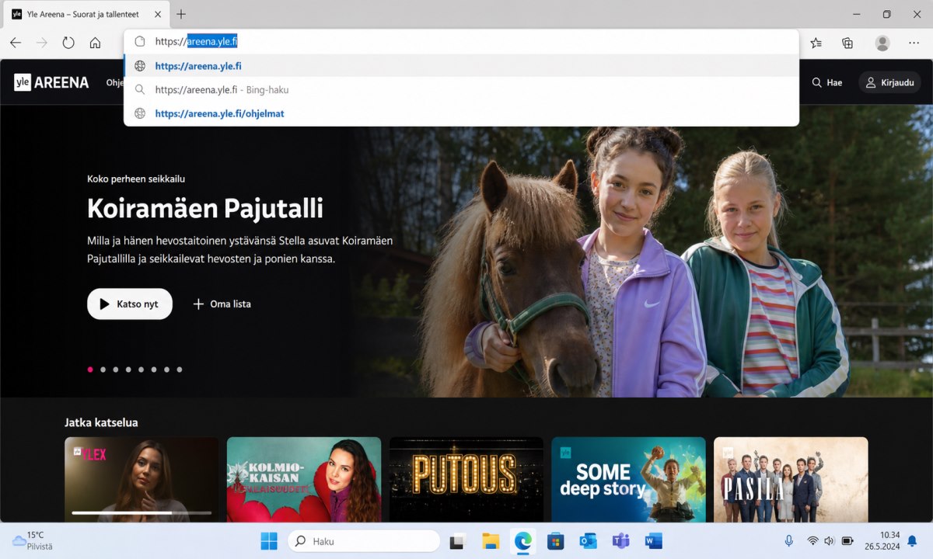Open the Putous thumbnail
Viewport: 933px width, 559px height.
point(466,479)
